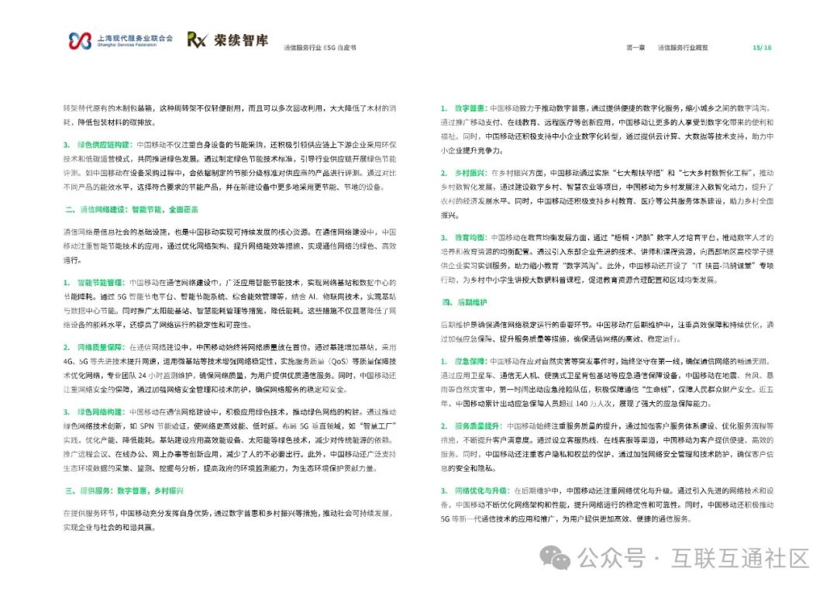Select heading 3. 网络优化与升级
Image resolution: width=837 pixels, height=592 pixels.
click(476, 490)
